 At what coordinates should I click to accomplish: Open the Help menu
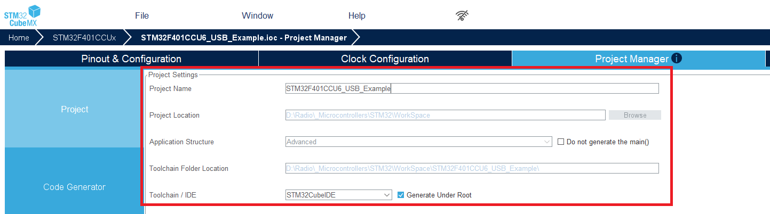pyautogui.click(x=357, y=16)
